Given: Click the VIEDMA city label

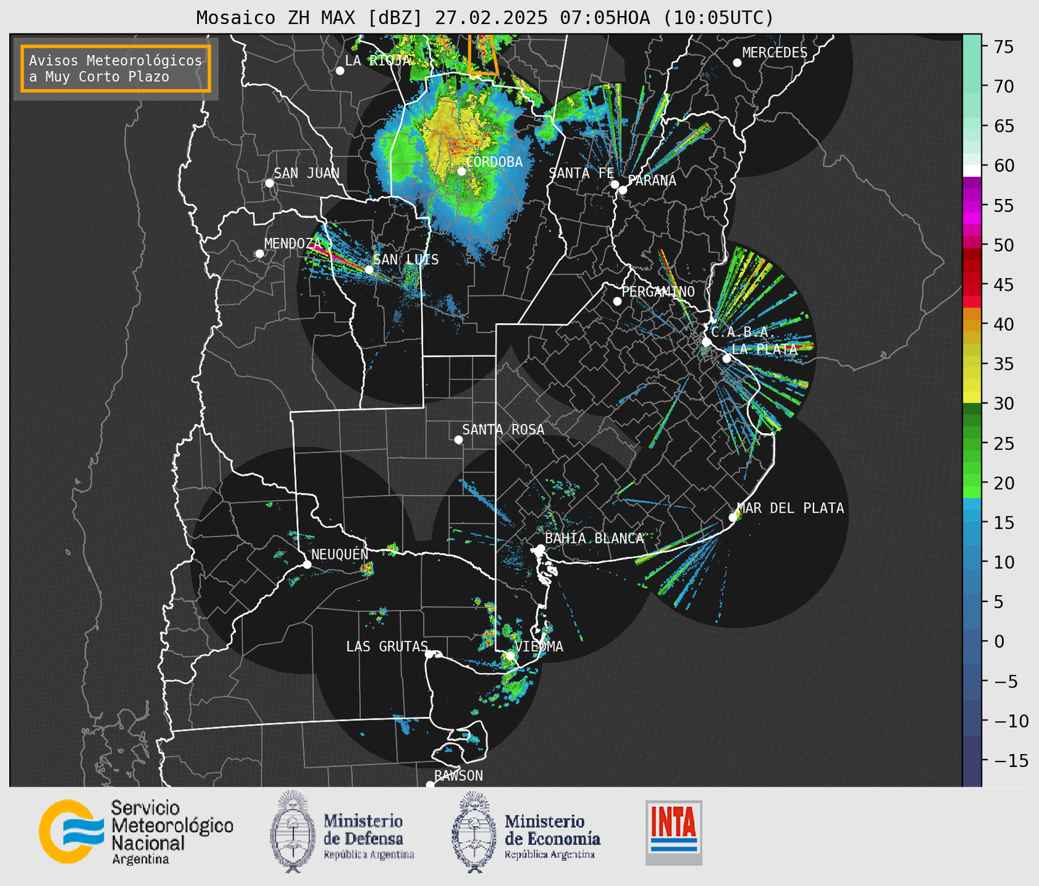Looking at the screenshot, I should 538,646.
